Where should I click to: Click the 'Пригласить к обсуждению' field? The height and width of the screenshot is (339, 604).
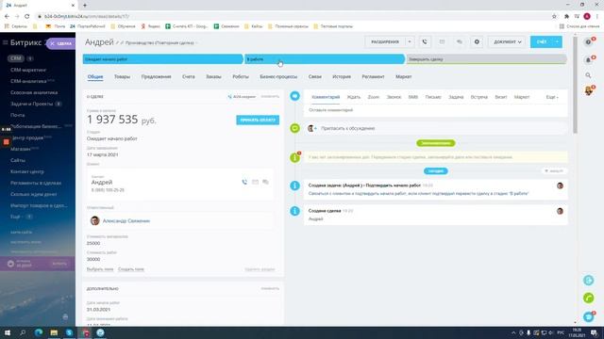(436, 128)
